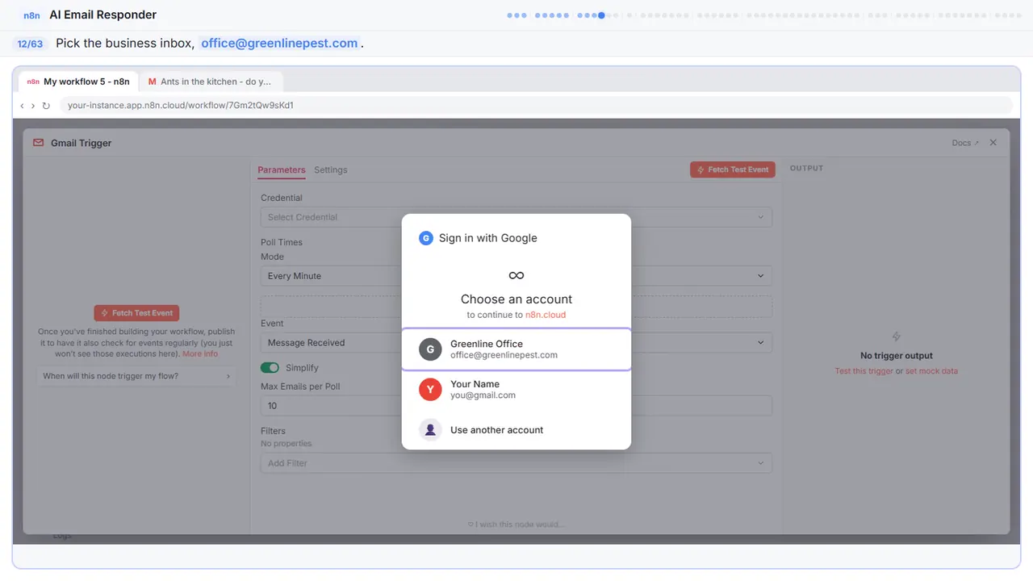The height and width of the screenshot is (581, 1033).
Task: Click Use another account
Action: (516, 430)
